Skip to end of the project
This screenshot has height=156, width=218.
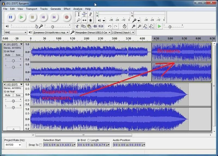click(x=54, y=17)
